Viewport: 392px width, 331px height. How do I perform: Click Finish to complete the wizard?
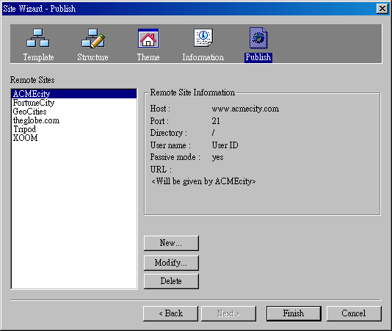(x=294, y=313)
